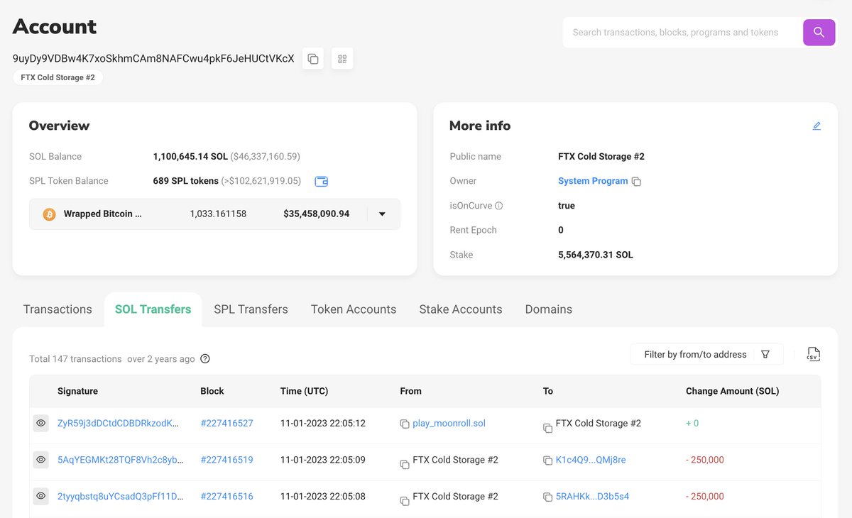Select the account address text

click(x=153, y=59)
